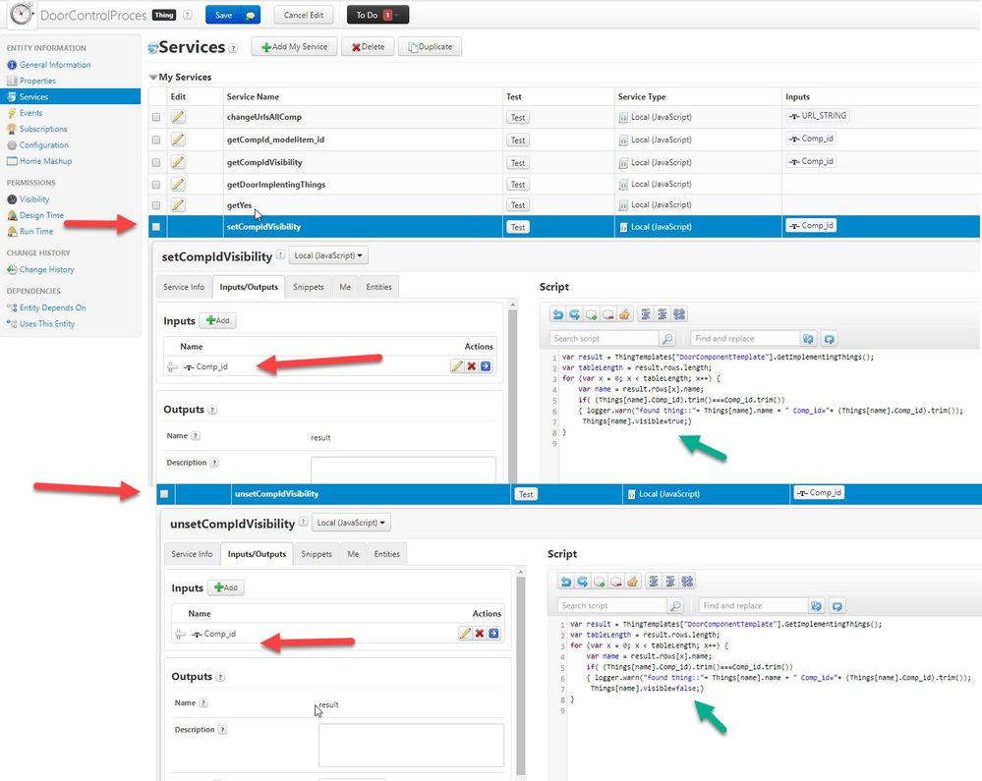The image size is (982, 781).
Task: Switch to the Snippets tab in setCompIdVisibility
Action: coord(308,287)
